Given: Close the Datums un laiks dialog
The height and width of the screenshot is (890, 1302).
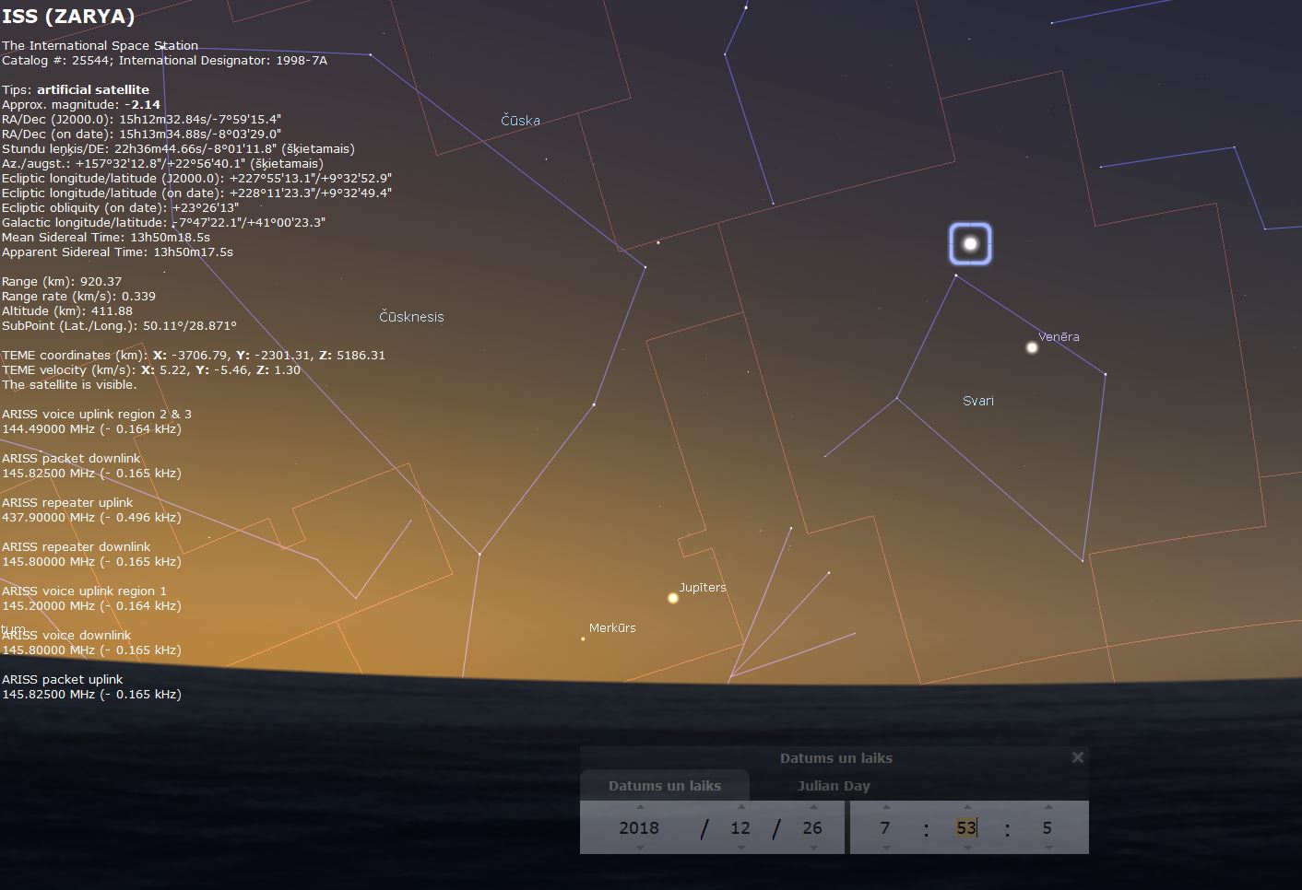Looking at the screenshot, I should pos(1077,757).
